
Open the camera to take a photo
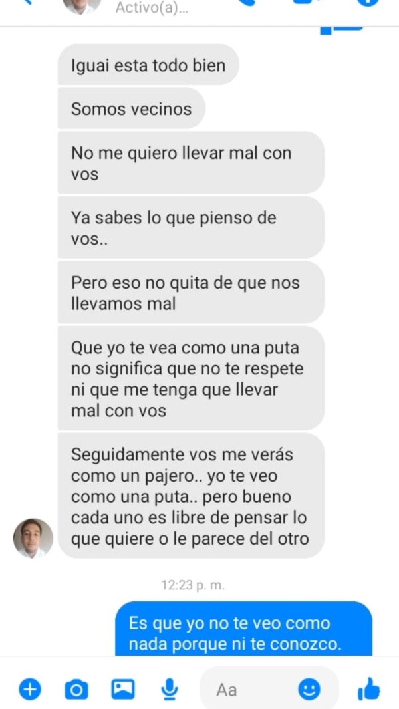(x=76, y=690)
